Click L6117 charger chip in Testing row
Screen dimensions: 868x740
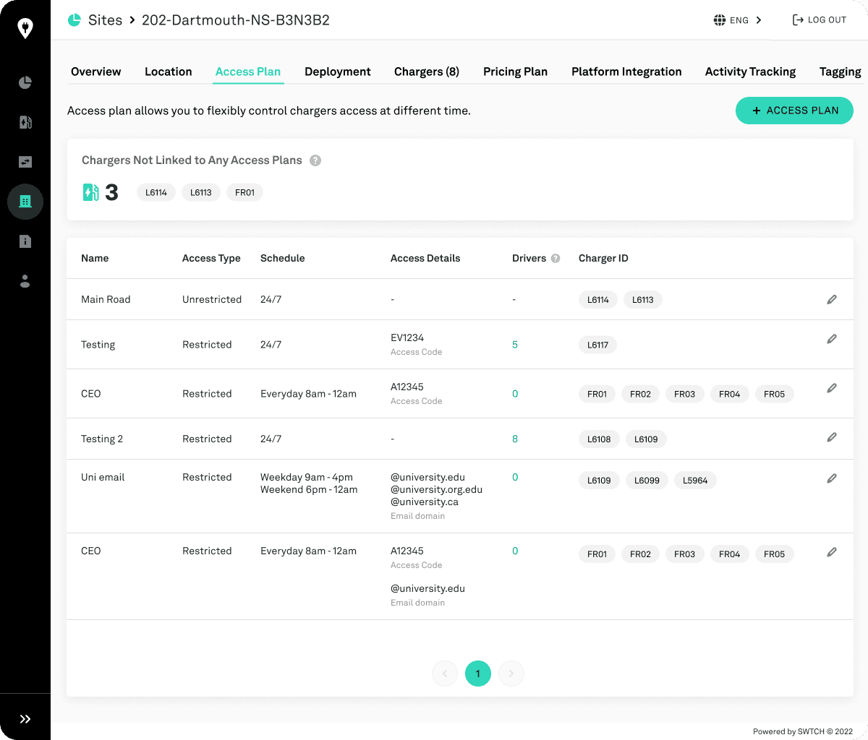point(598,345)
